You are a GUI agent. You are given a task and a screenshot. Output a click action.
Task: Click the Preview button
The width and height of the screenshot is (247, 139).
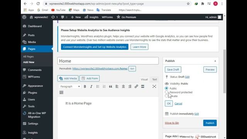tap(210, 69)
